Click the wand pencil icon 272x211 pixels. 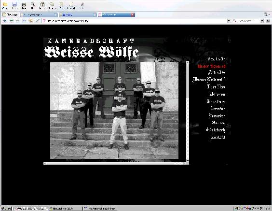pos(38,21)
